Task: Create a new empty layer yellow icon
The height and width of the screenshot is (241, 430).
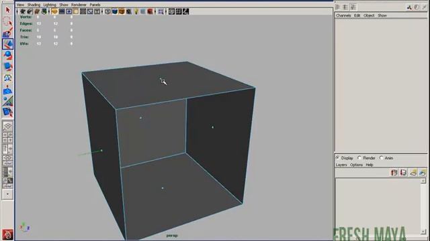Action: 413,173
